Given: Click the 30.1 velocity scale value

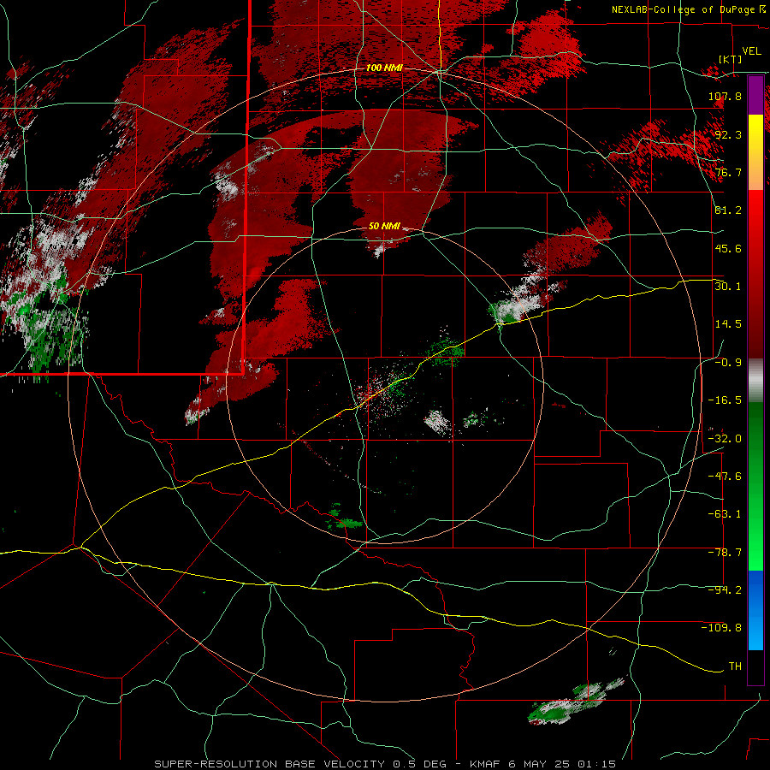Looking at the screenshot, I should (728, 286).
